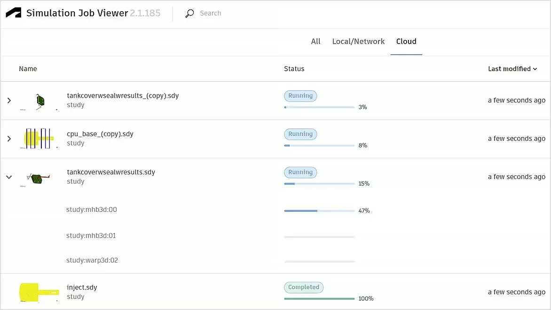
Task: Click the 47% progress bar of study:mhb3d:00
Action: tap(319, 211)
